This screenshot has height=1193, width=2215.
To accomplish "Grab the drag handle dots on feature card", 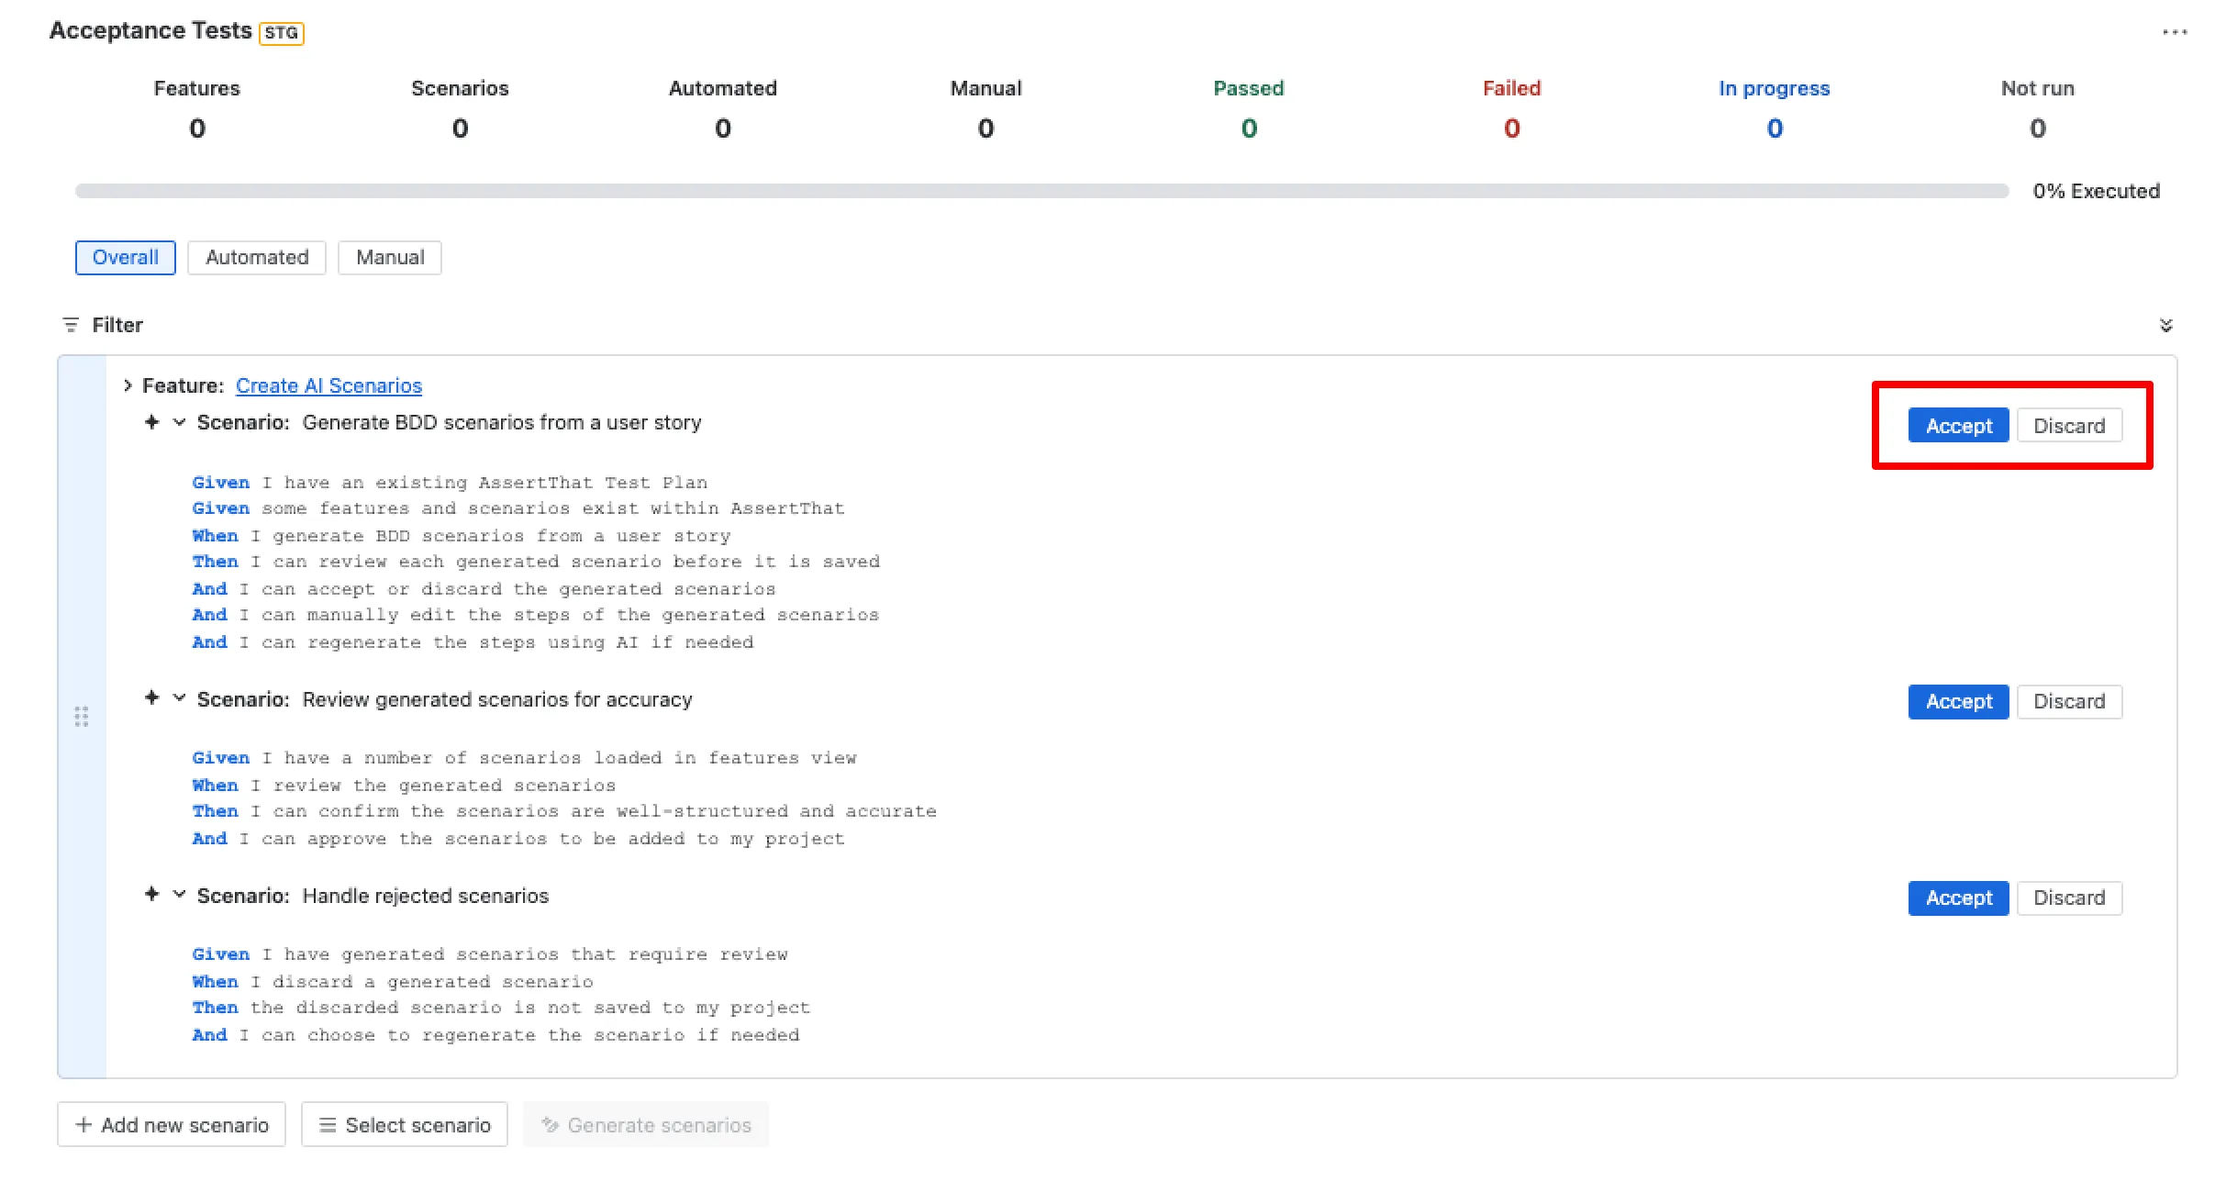I will pos(82,717).
